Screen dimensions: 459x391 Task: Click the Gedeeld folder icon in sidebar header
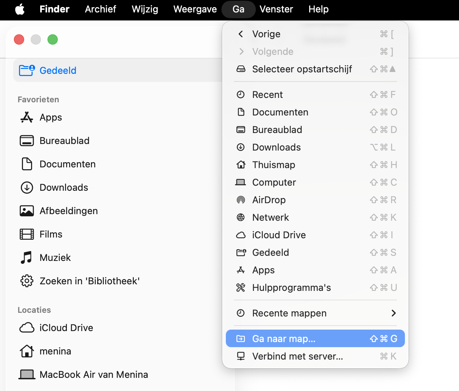27,70
